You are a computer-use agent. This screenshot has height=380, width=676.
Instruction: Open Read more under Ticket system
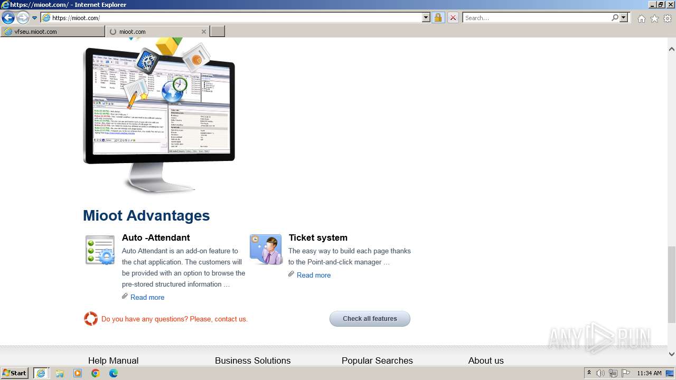click(x=314, y=275)
